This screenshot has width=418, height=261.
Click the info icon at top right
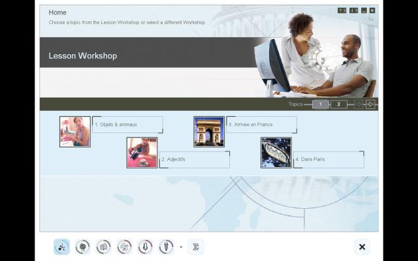pyautogui.click(x=353, y=10)
